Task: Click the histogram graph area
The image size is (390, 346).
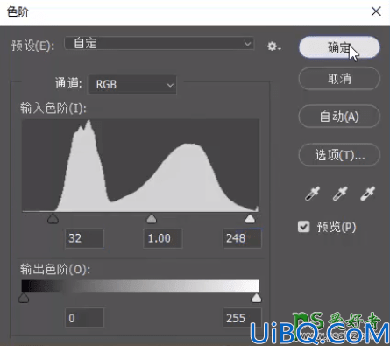Action: pos(140,166)
